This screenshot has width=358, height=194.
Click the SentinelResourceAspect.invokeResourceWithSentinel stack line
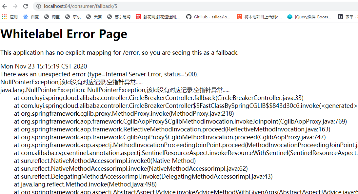point(186,153)
